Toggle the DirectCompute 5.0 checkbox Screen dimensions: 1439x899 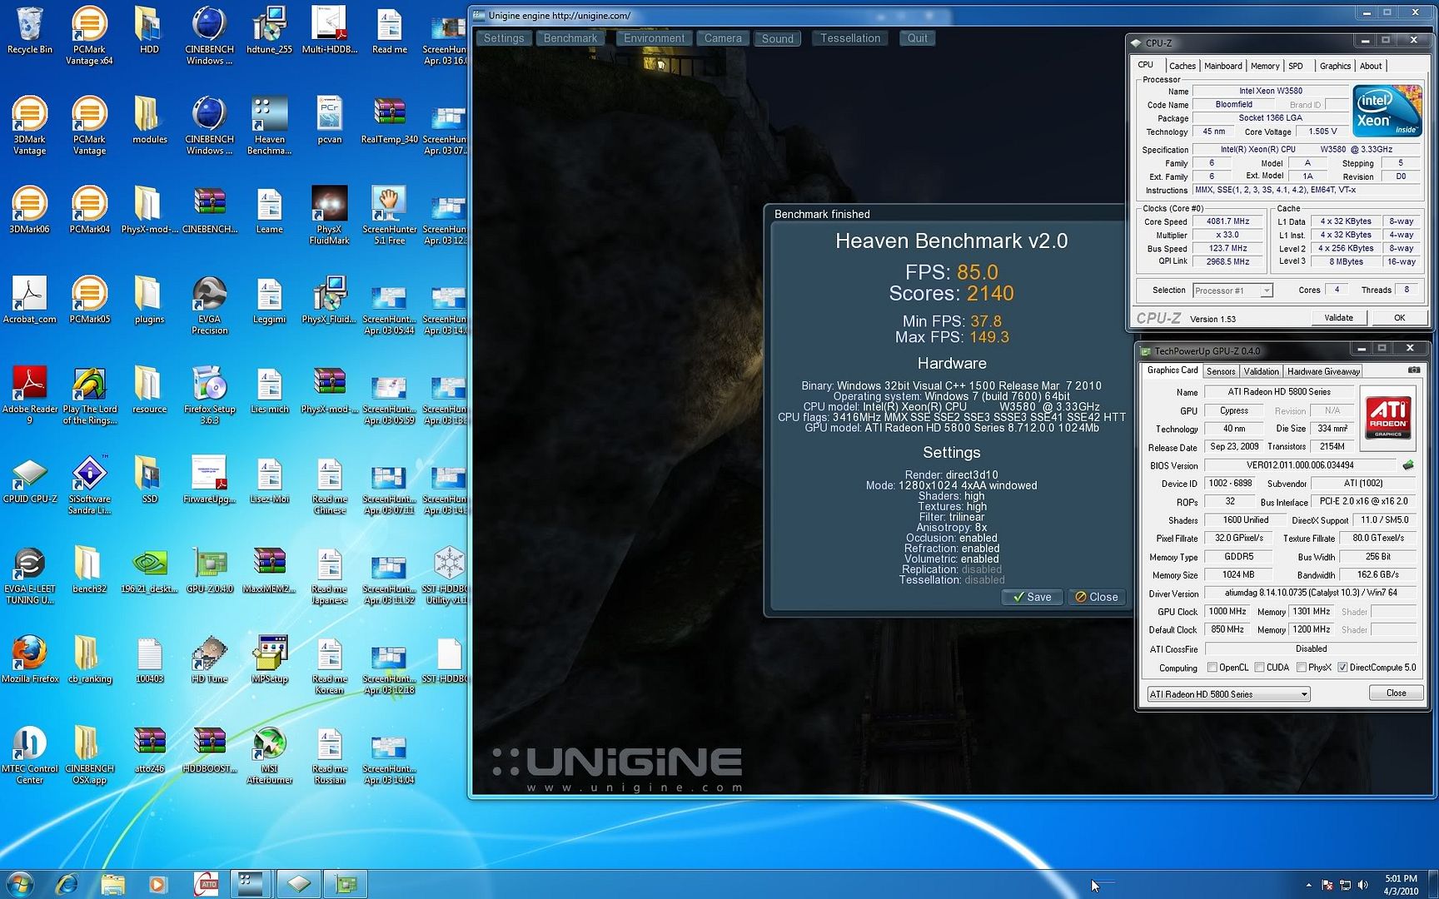click(1342, 668)
